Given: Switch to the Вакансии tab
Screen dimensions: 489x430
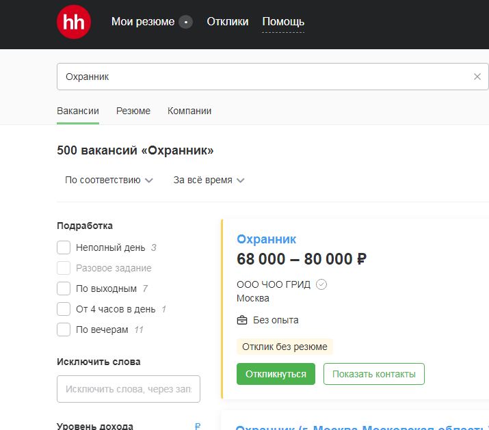Looking at the screenshot, I should (78, 111).
